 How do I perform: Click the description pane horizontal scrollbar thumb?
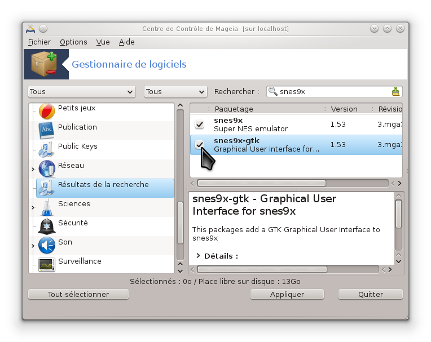coord(262,269)
